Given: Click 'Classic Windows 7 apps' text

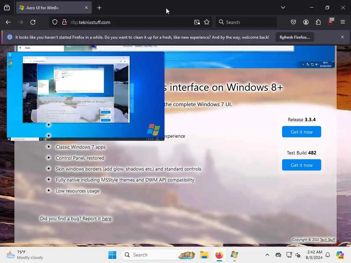Looking at the screenshot, I should click(81, 147).
